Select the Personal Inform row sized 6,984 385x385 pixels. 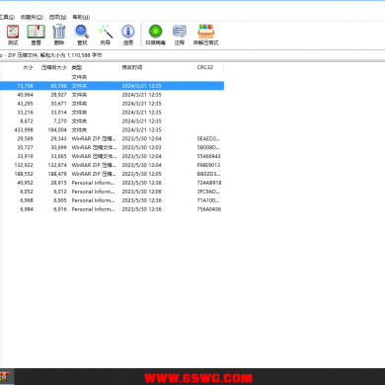click(x=112, y=209)
